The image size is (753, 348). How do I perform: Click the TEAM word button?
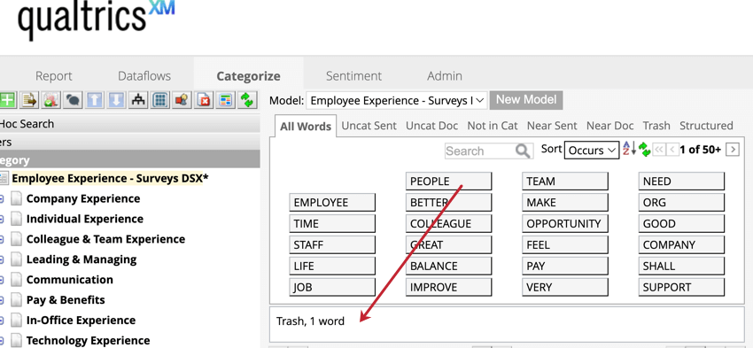point(565,182)
